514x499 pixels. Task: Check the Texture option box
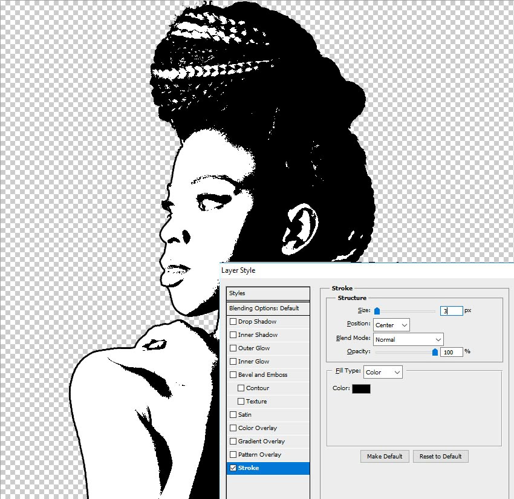pos(241,401)
